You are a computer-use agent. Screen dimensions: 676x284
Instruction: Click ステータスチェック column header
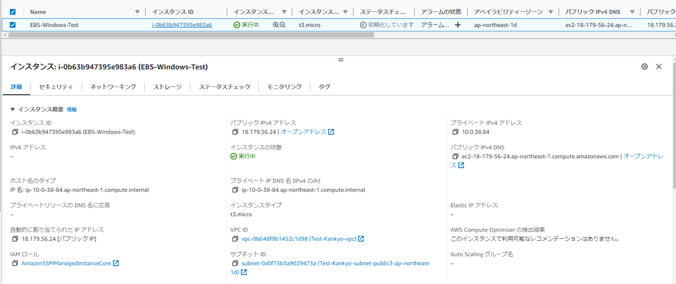383,12
